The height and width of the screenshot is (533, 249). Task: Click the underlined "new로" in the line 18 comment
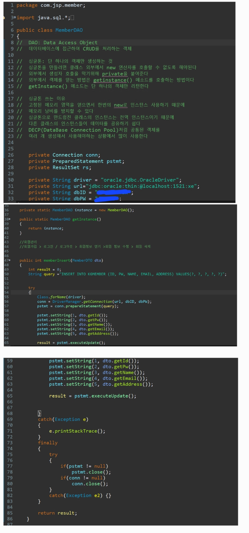121,105
